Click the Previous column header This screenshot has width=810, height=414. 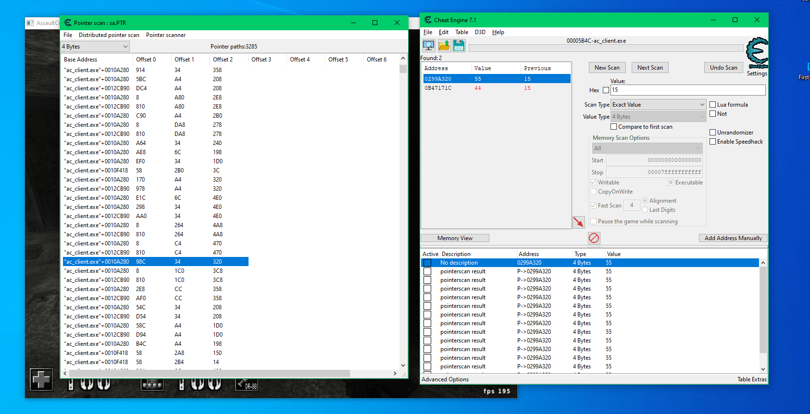point(545,68)
